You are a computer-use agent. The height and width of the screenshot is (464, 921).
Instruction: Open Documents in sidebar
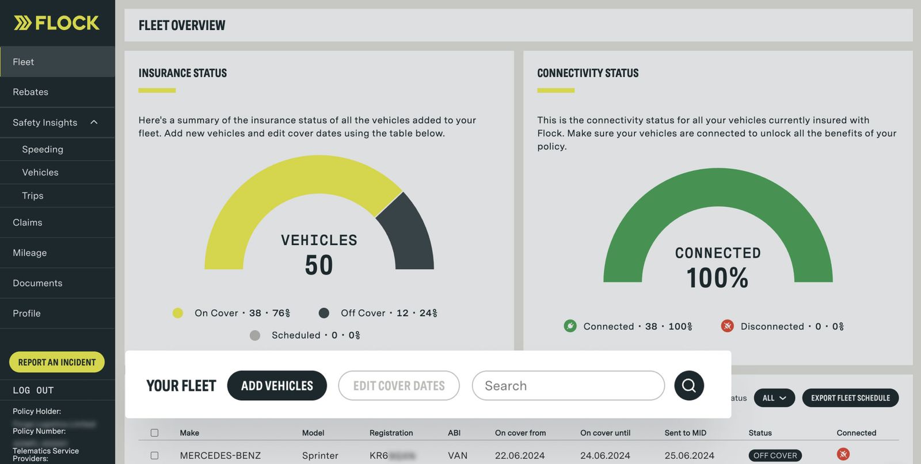(x=58, y=283)
